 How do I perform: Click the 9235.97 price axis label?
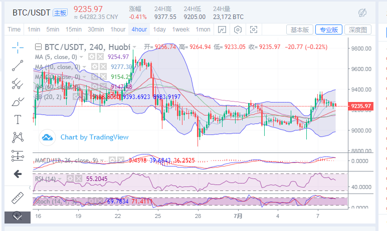pyautogui.click(x=360, y=106)
